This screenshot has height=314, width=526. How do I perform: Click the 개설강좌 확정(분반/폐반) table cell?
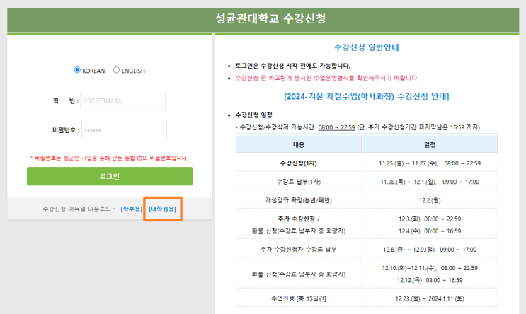[x=299, y=200]
